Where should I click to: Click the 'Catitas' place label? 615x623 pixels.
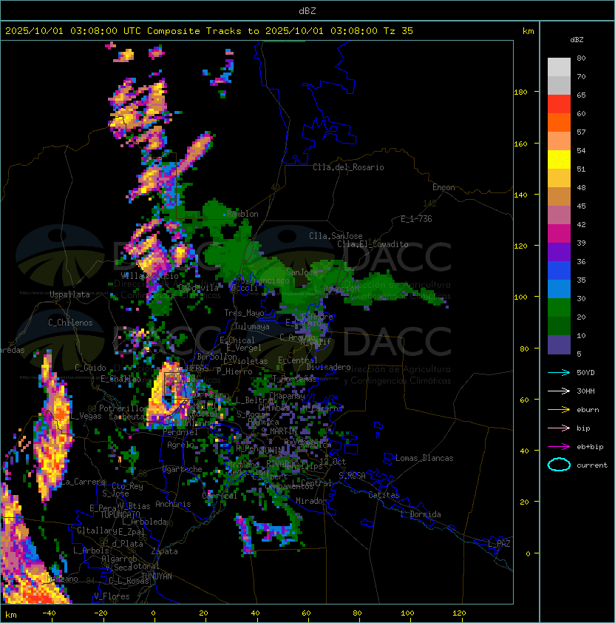(x=384, y=495)
